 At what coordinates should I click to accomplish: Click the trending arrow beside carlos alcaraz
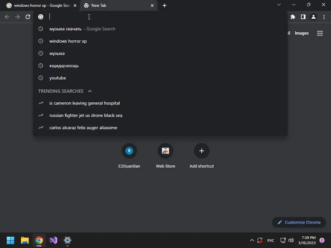coord(41,128)
